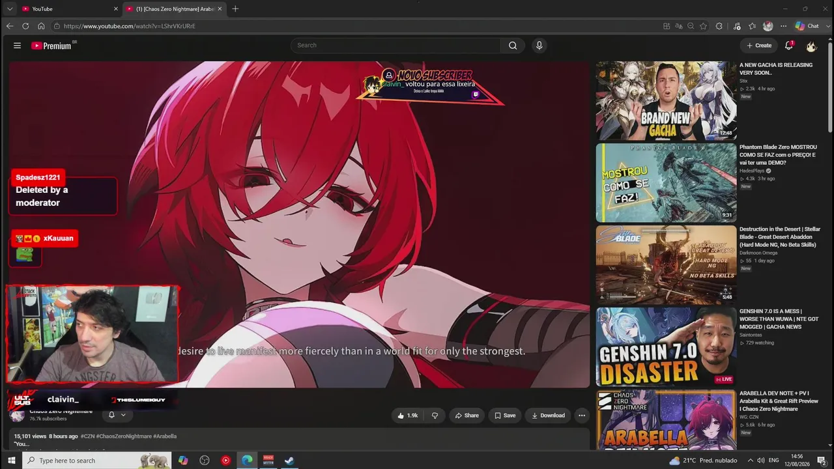The image size is (834, 469).
Task: Open the weather widget showing 21°C
Action: pyautogui.click(x=703, y=461)
